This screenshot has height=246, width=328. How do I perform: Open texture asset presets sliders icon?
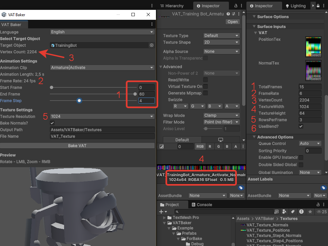pos(234,14)
